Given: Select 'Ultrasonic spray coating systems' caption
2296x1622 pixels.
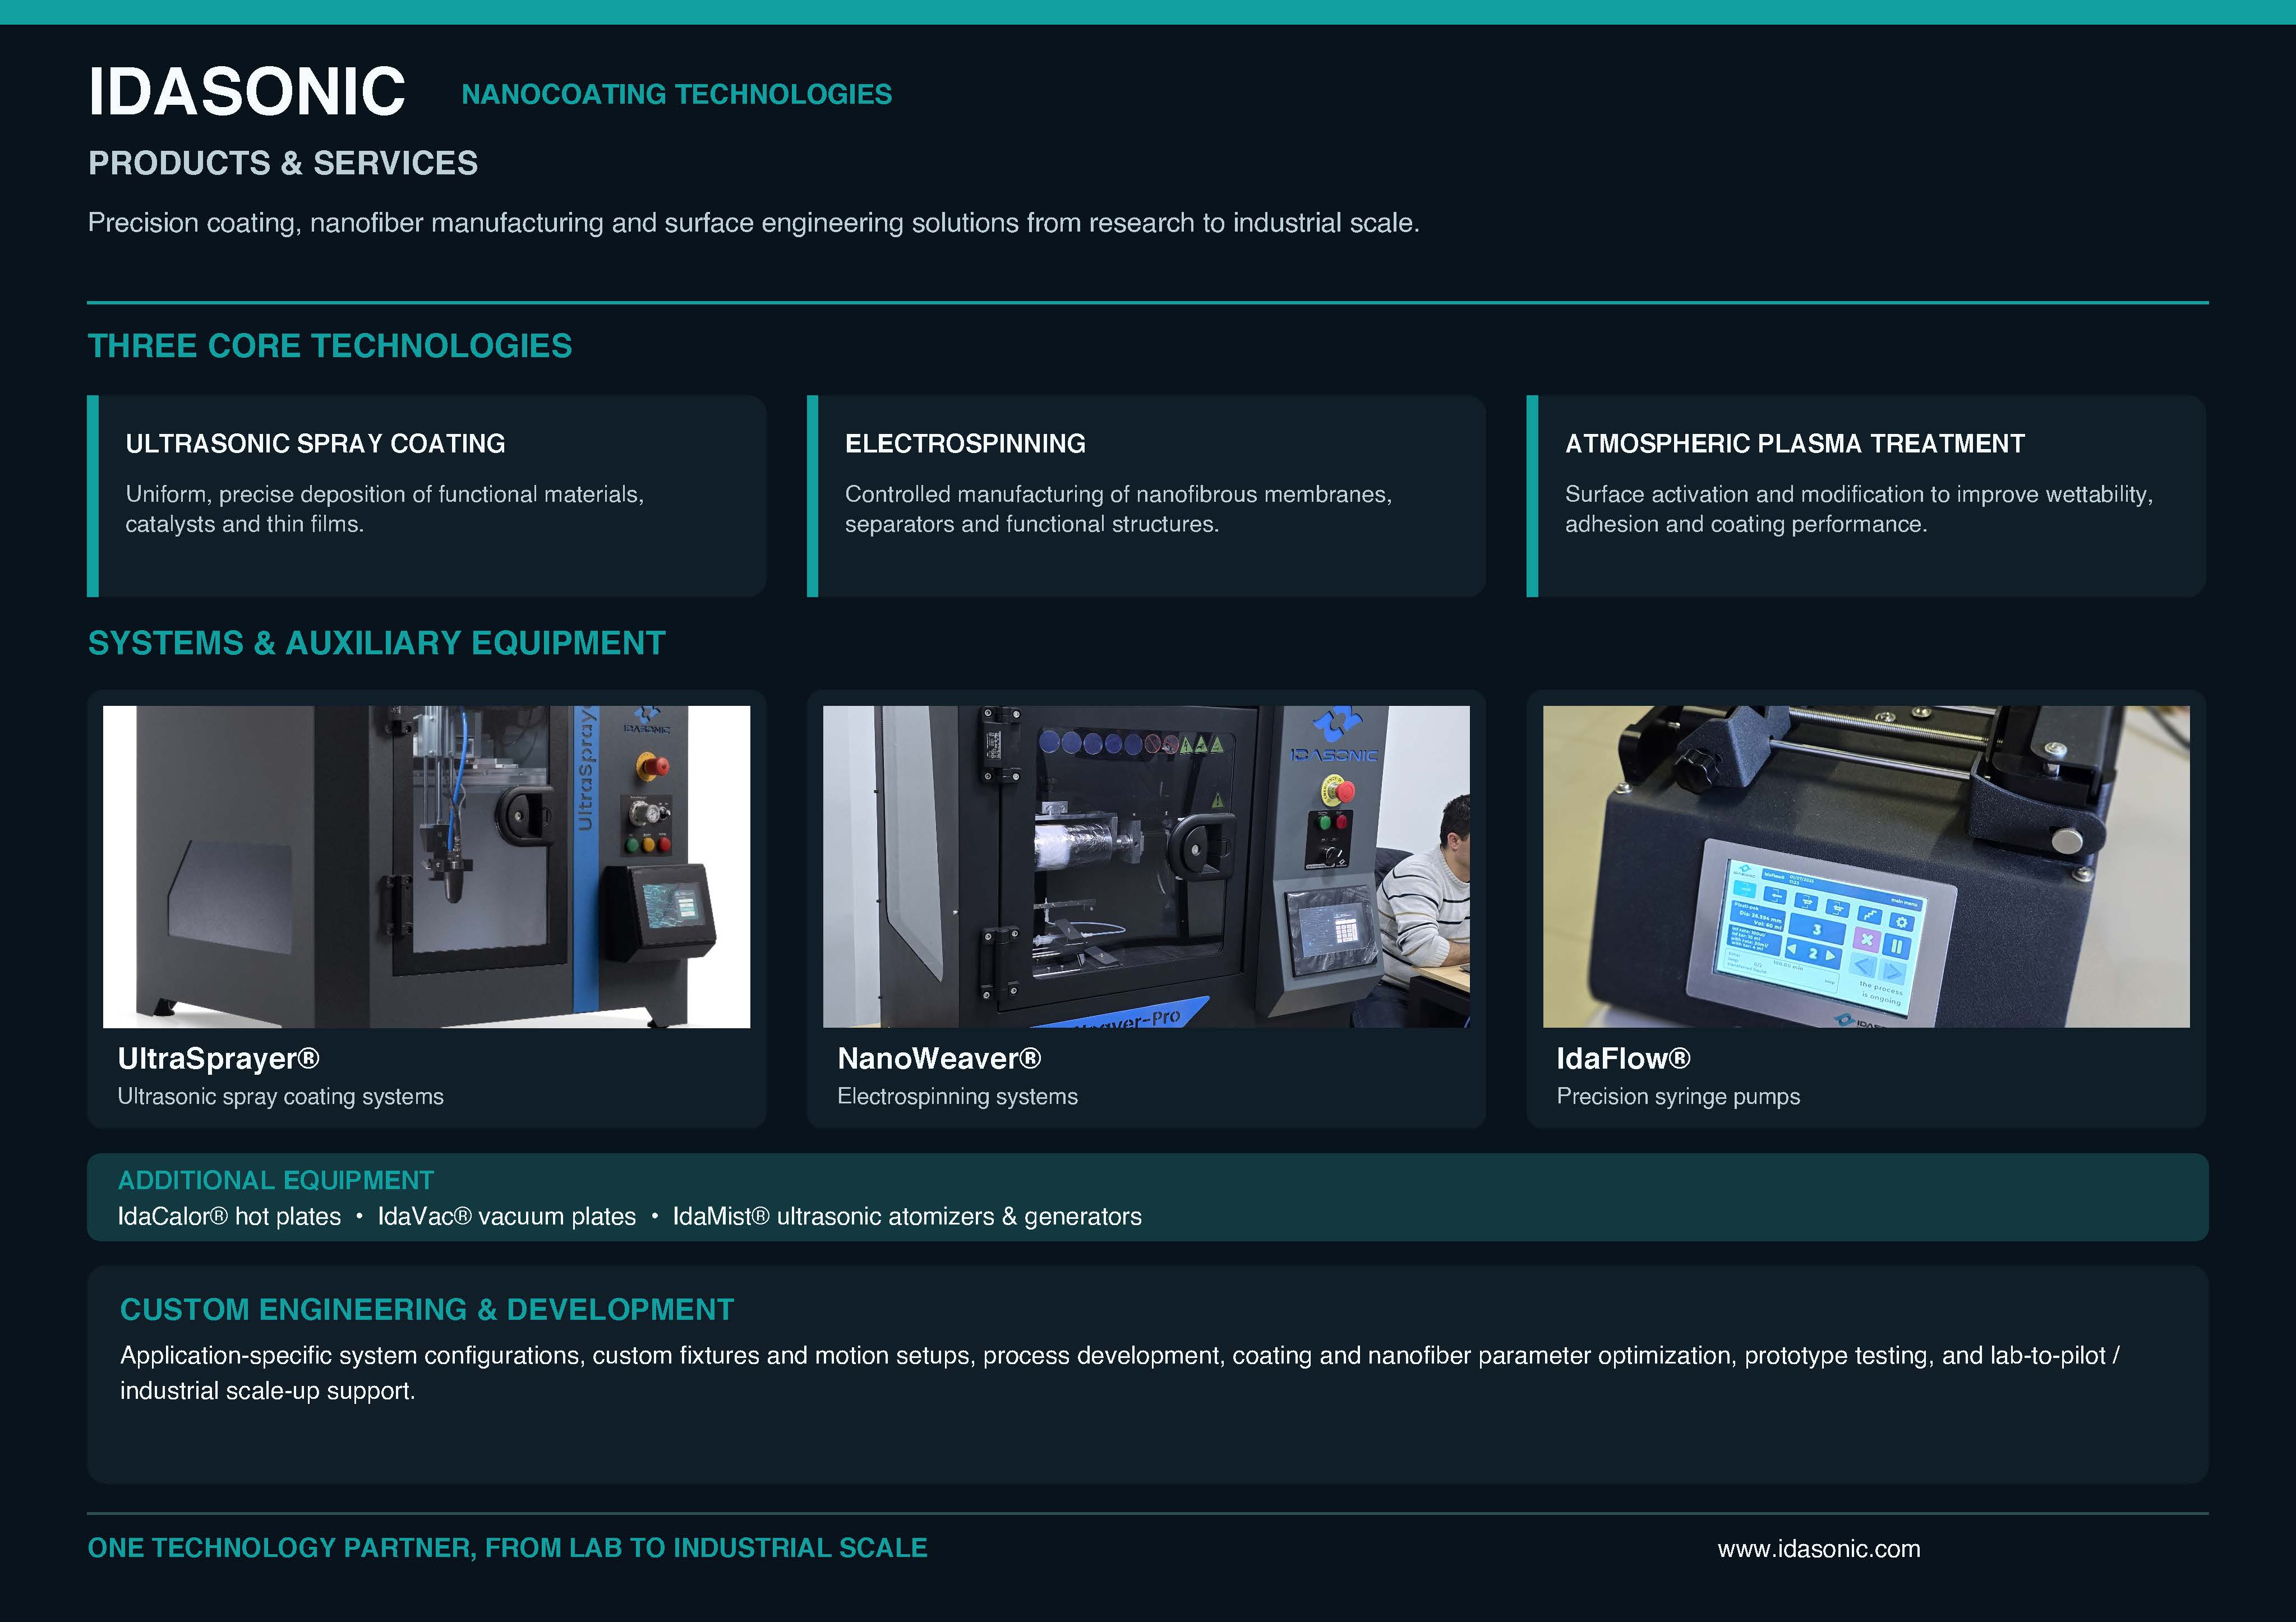Looking at the screenshot, I should [280, 1097].
